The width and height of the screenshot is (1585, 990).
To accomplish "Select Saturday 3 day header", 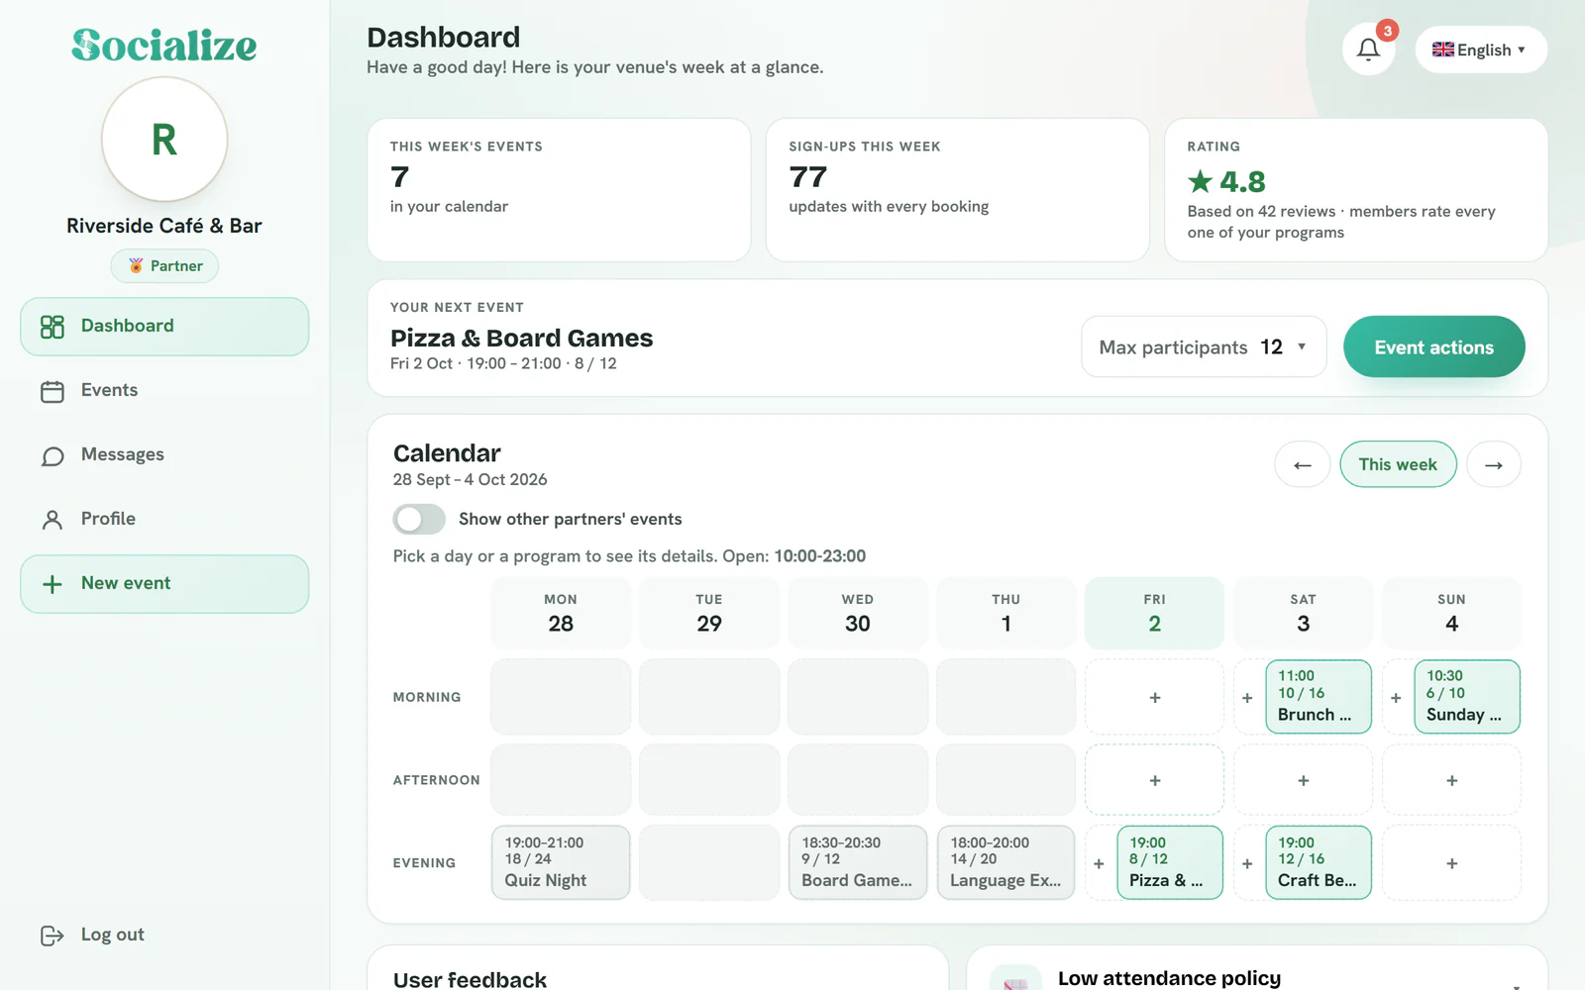I will pyautogui.click(x=1304, y=613).
